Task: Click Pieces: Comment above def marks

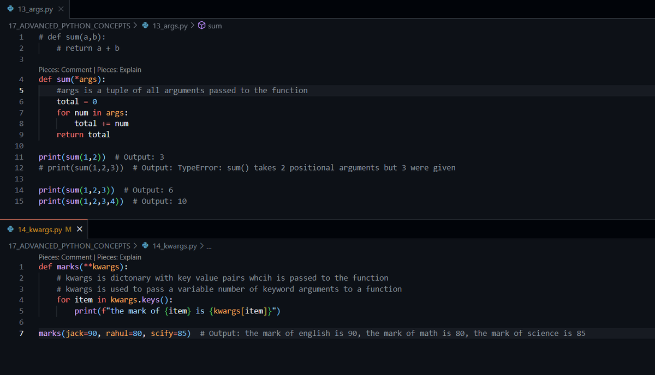Action: (65, 257)
